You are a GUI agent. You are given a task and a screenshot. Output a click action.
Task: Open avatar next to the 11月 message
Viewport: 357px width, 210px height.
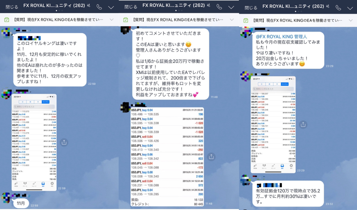pos(6,197)
